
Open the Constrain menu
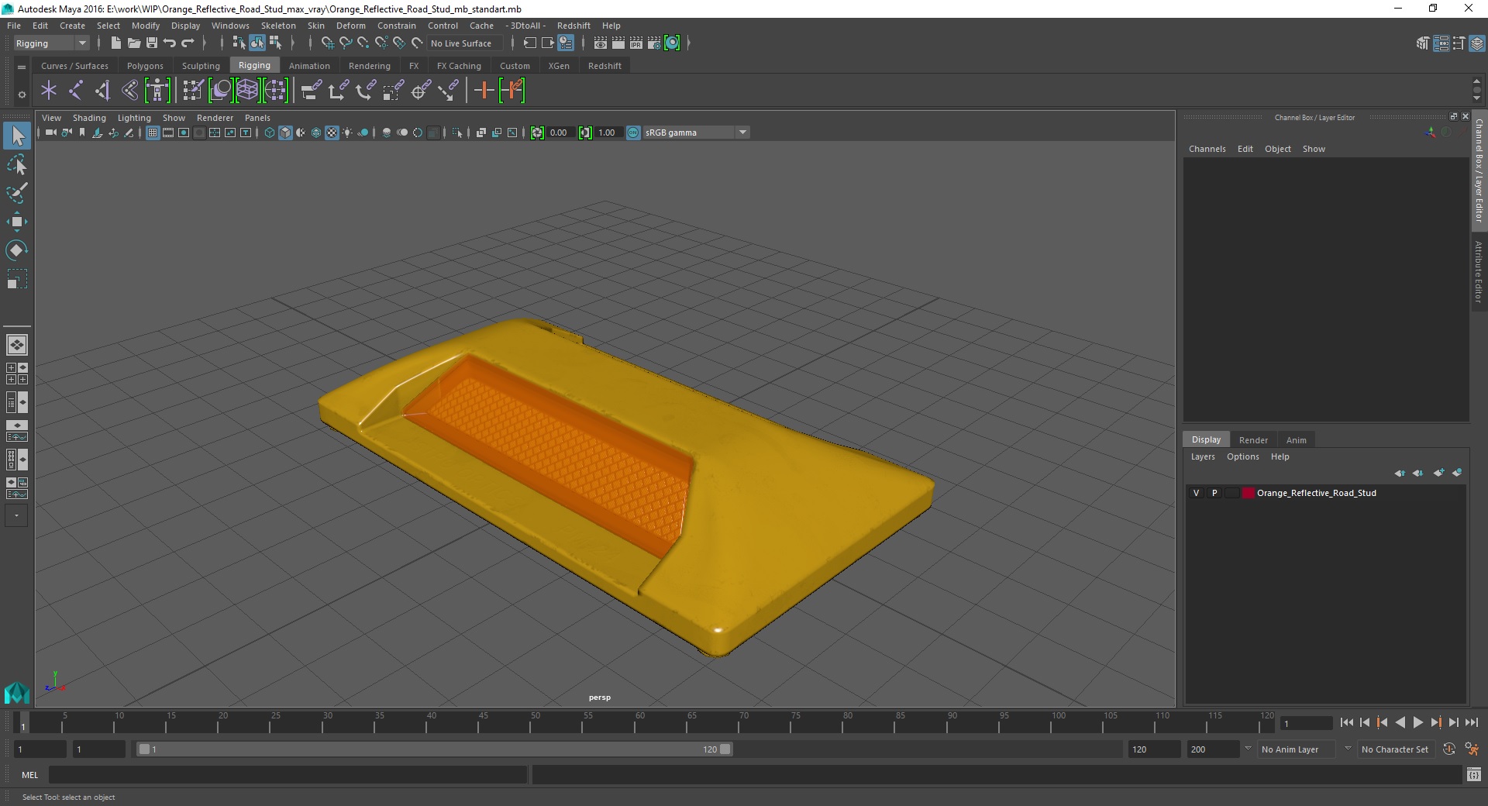pos(396,26)
